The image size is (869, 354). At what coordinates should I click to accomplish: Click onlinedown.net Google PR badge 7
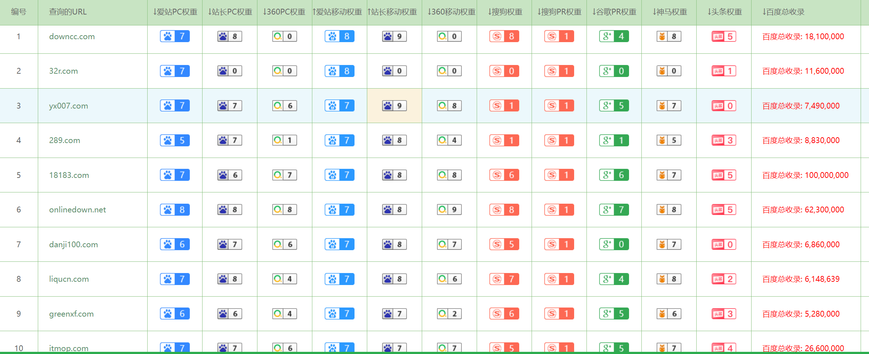point(614,209)
